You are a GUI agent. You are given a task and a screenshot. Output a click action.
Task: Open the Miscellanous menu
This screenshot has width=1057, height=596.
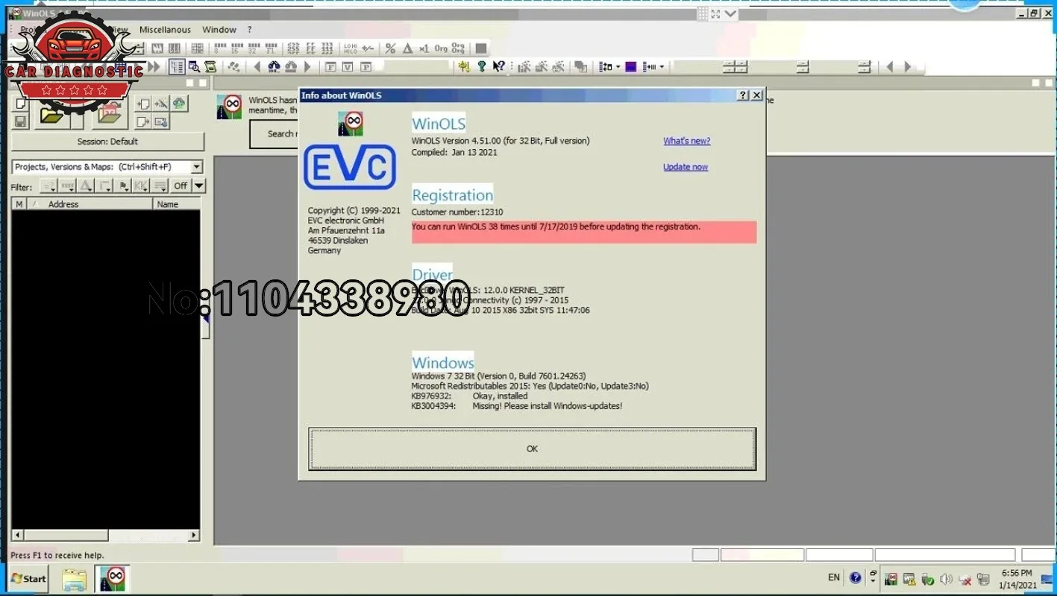165,30
